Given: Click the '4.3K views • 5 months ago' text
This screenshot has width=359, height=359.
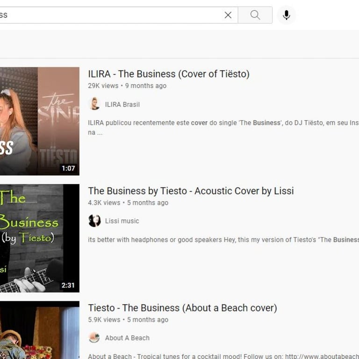Looking at the screenshot, I should tap(128, 202).
